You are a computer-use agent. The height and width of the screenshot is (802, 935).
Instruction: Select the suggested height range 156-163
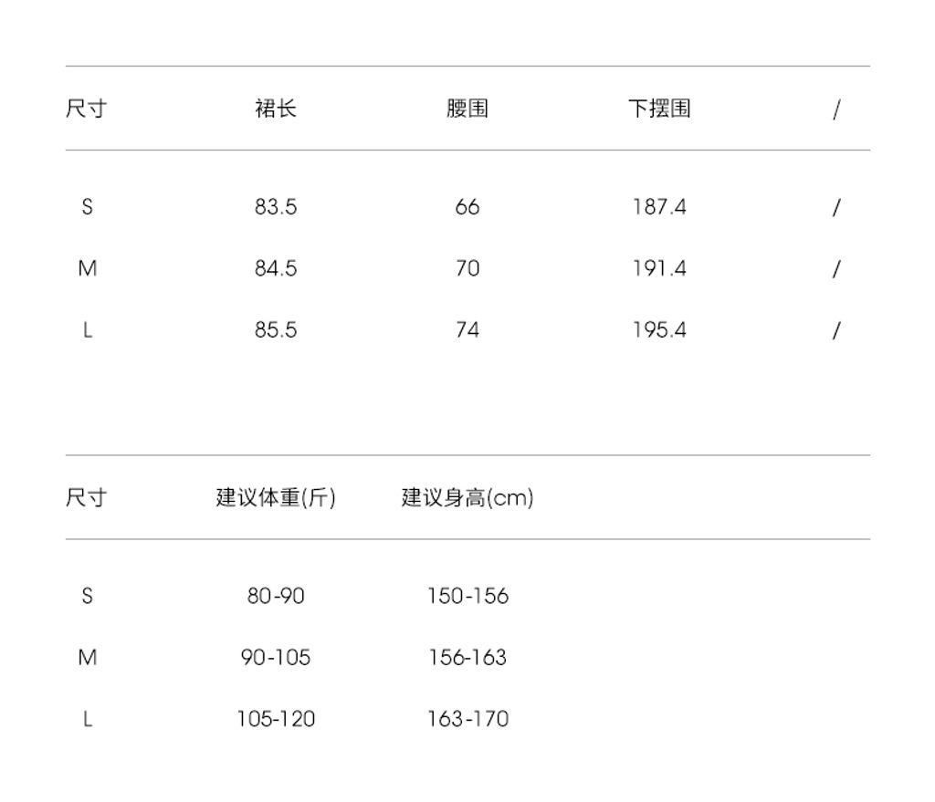coord(467,657)
